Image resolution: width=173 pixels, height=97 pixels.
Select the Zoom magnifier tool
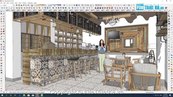(1, 47)
